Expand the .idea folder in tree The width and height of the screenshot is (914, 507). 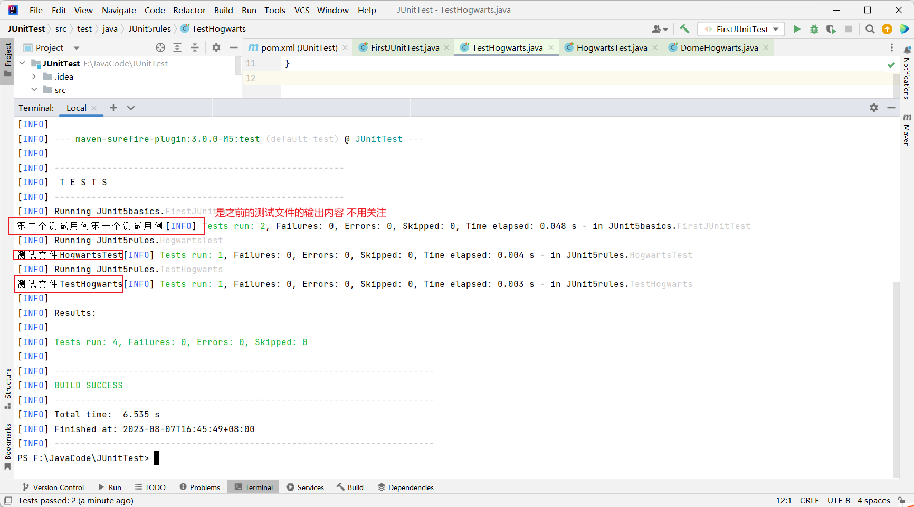[x=34, y=76]
